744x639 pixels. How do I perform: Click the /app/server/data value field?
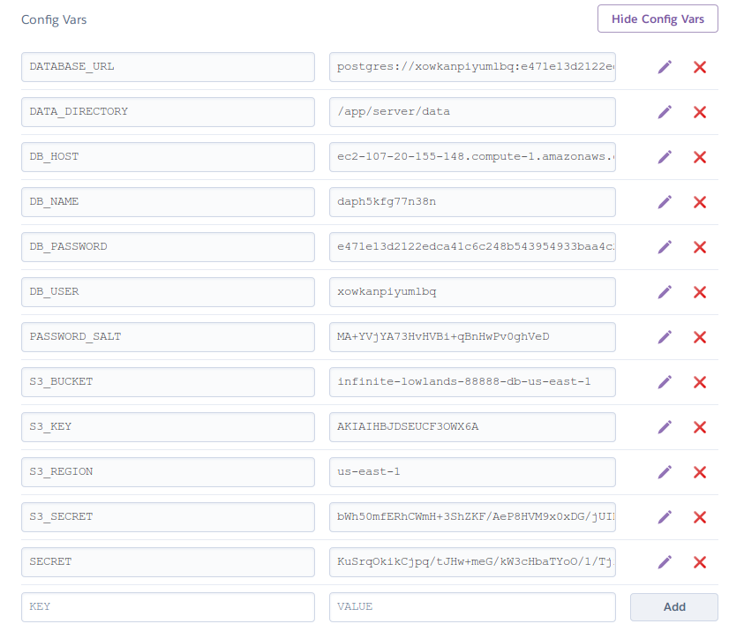[x=472, y=112]
